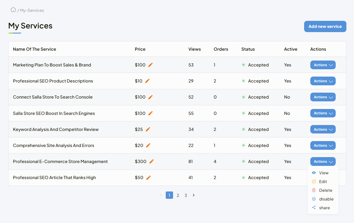This screenshot has width=354, height=223.
Task: Choose View from the actions menu
Action: point(324,173)
